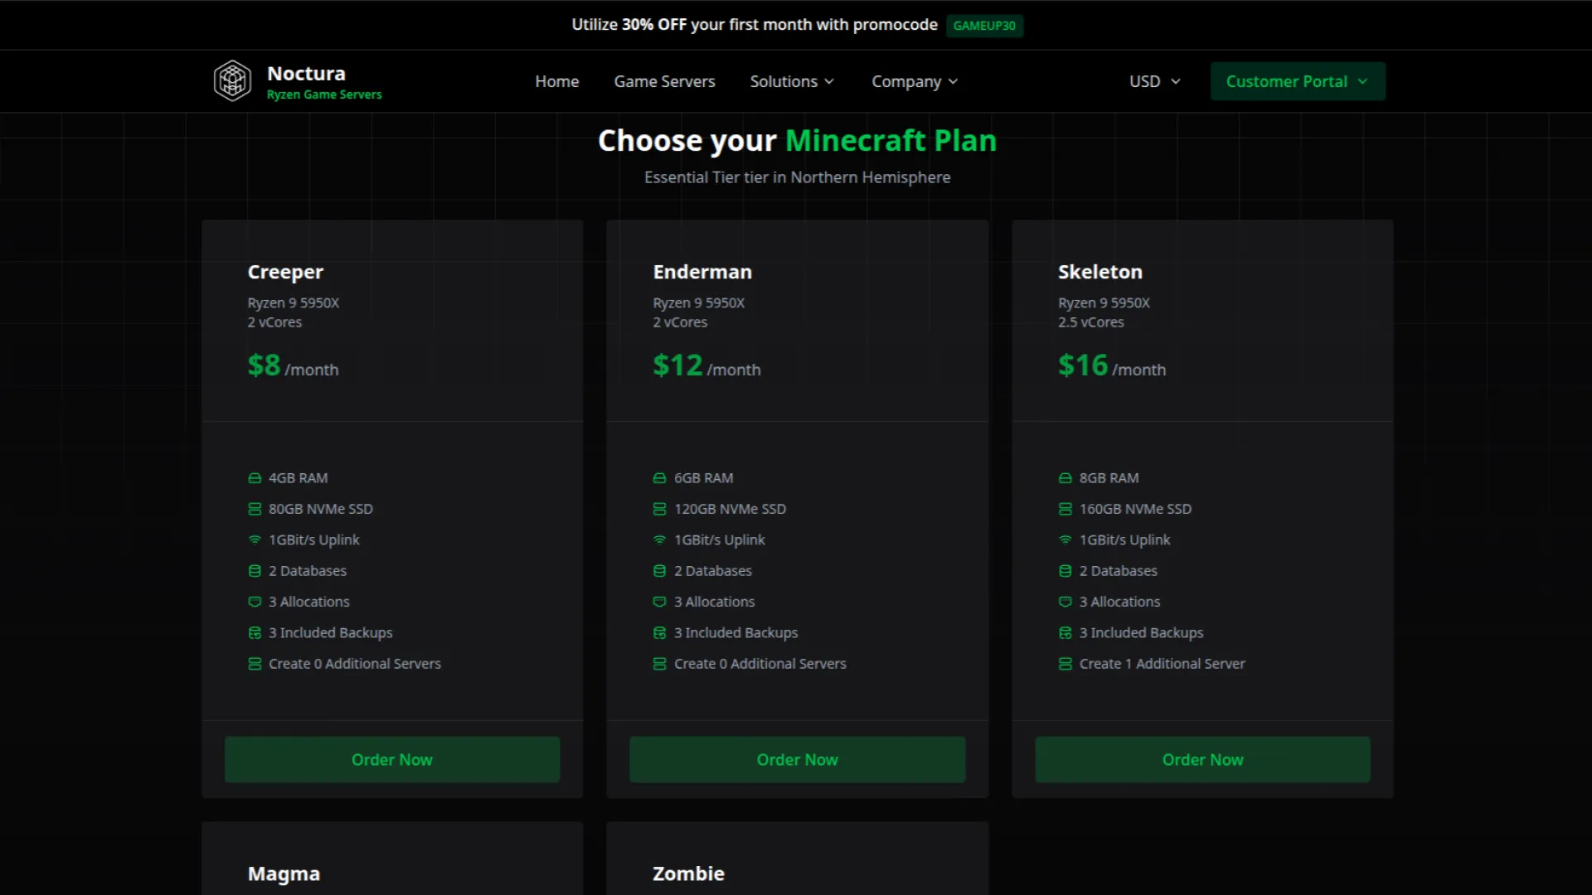The image size is (1592, 895).
Task: Click the Uplink wifi icon in Skeleton plan
Action: tap(1065, 539)
